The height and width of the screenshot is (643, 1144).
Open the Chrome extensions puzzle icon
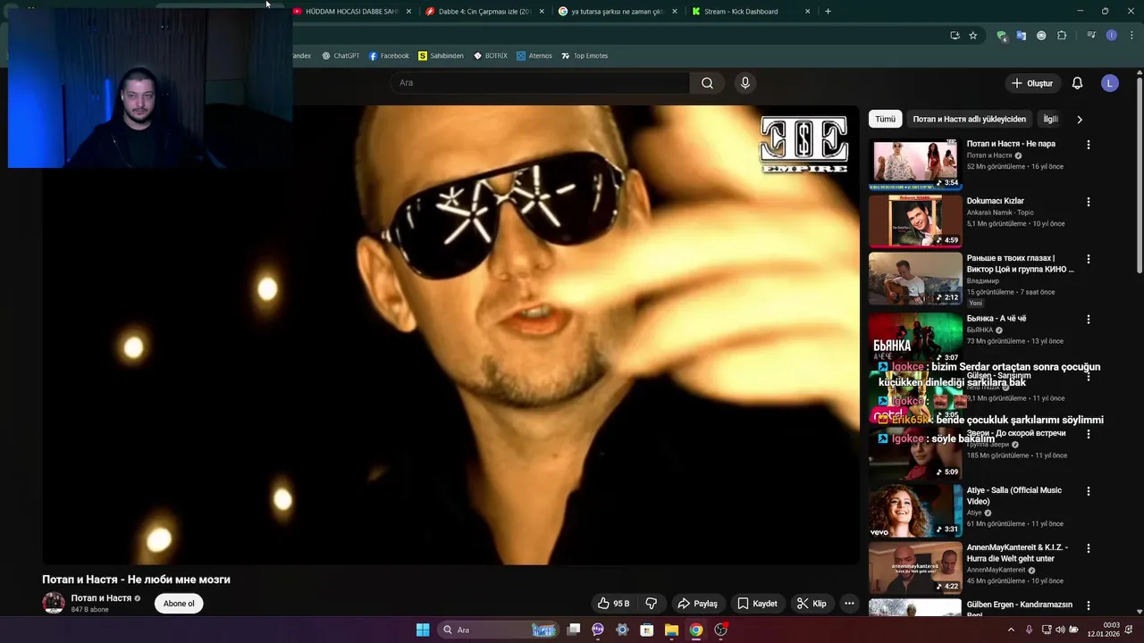pyautogui.click(x=1062, y=36)
